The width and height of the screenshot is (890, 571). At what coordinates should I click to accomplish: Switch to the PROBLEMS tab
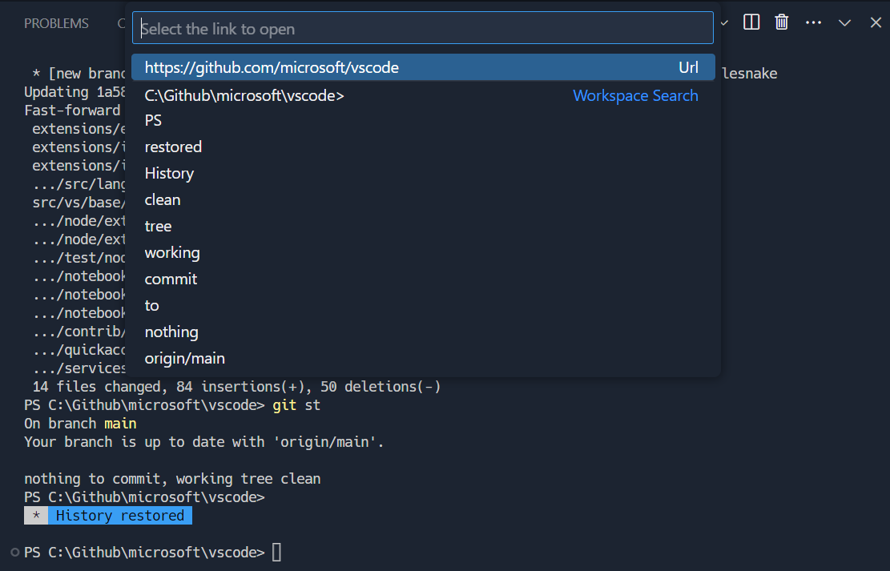[x=56, y=23]
